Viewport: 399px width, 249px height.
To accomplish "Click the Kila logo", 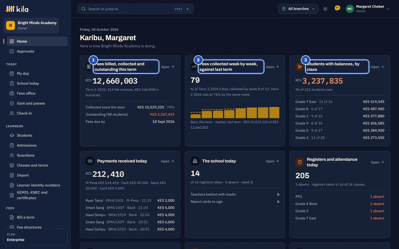I will [x=17, y=9].
